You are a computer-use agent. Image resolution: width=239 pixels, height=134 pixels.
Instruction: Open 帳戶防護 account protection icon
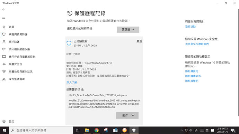pos(4,42)
